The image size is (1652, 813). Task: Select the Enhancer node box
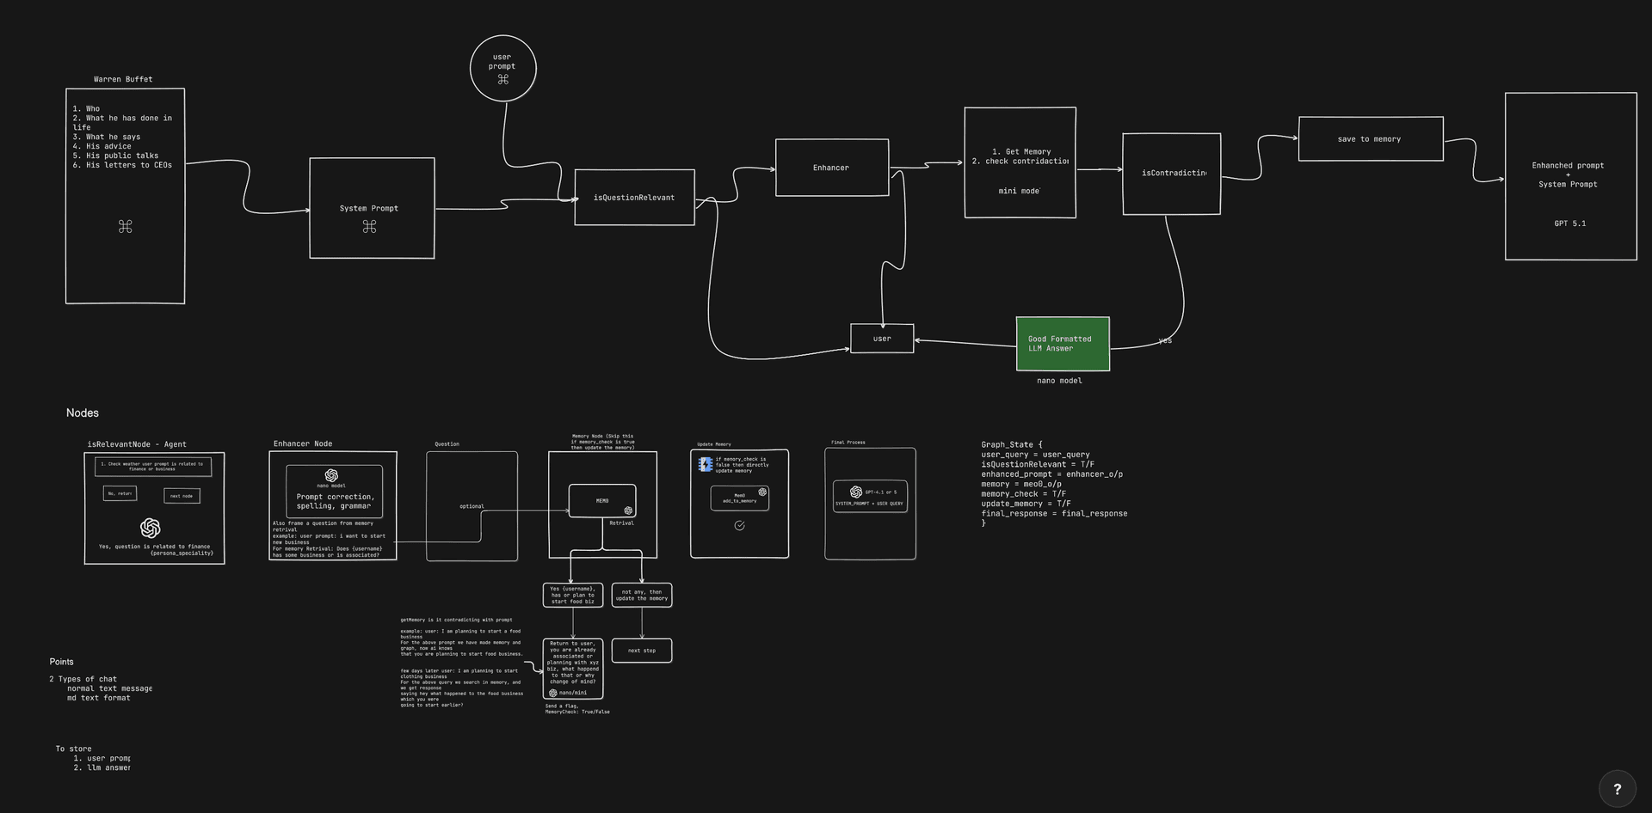pyautogui.click(x=831, y=168)
